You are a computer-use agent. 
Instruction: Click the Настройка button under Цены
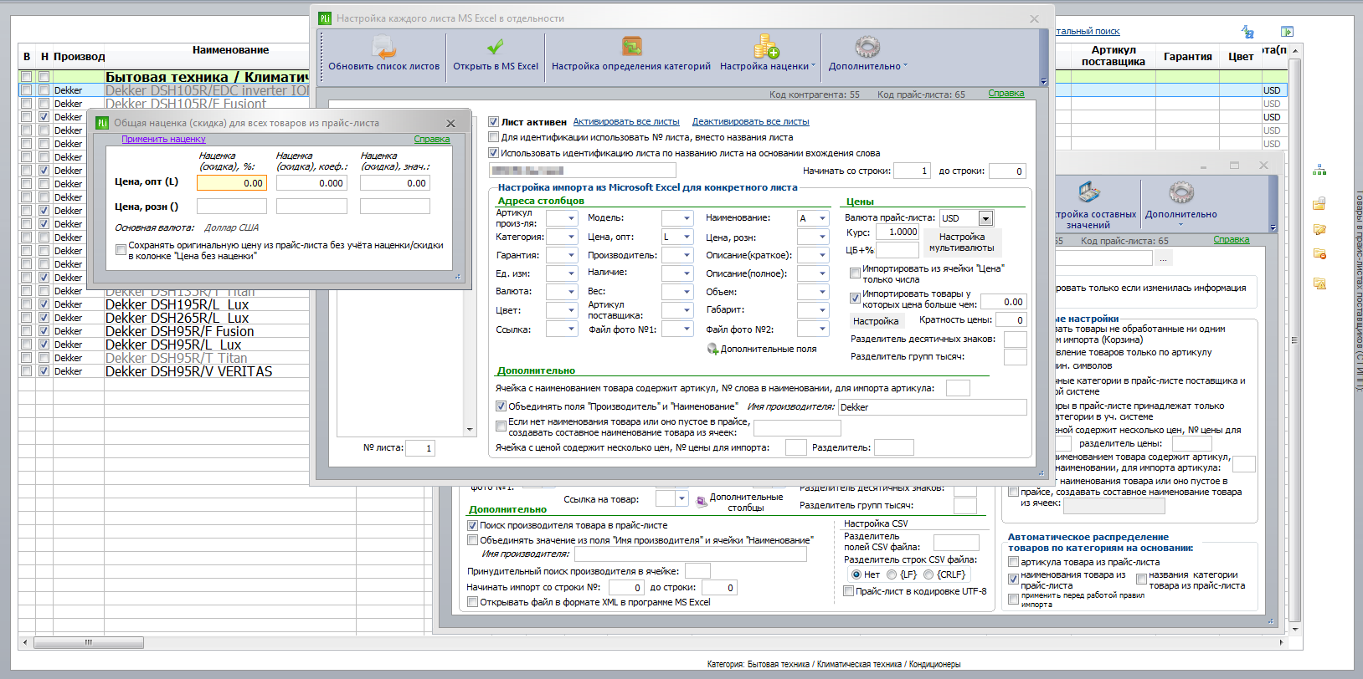(876, 321)
